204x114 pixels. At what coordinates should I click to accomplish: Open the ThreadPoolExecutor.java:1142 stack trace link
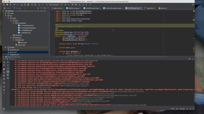(x=76, y=84)
